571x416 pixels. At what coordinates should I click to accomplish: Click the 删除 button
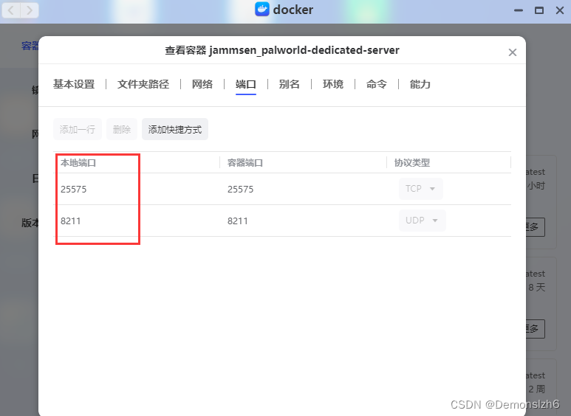122,129
